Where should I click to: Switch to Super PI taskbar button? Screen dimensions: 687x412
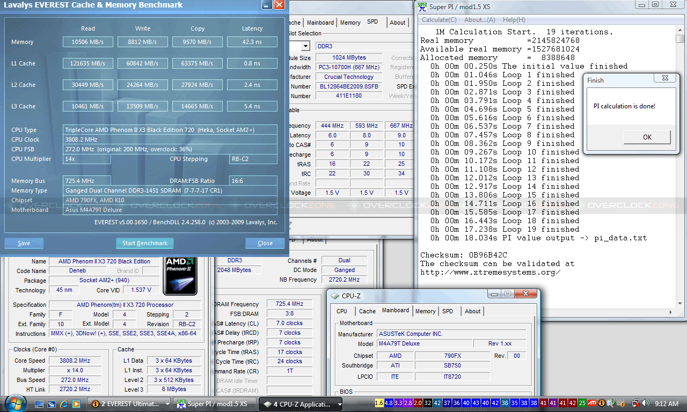click(215, 404)
